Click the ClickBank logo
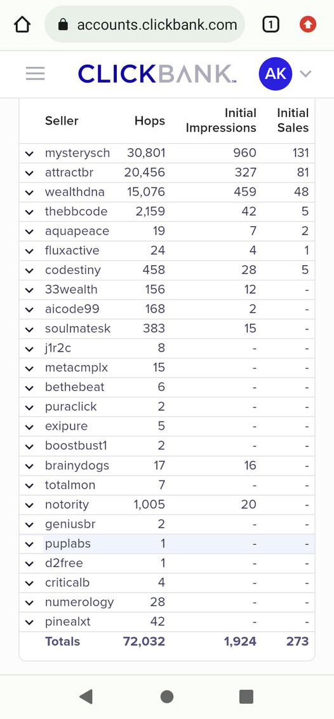Screen dimensions: 334x719 click(x=157, y=73)
